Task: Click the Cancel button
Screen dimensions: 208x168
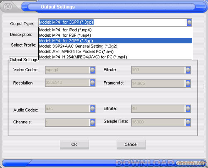Action: pyautogui.click(x=131, y=144)
